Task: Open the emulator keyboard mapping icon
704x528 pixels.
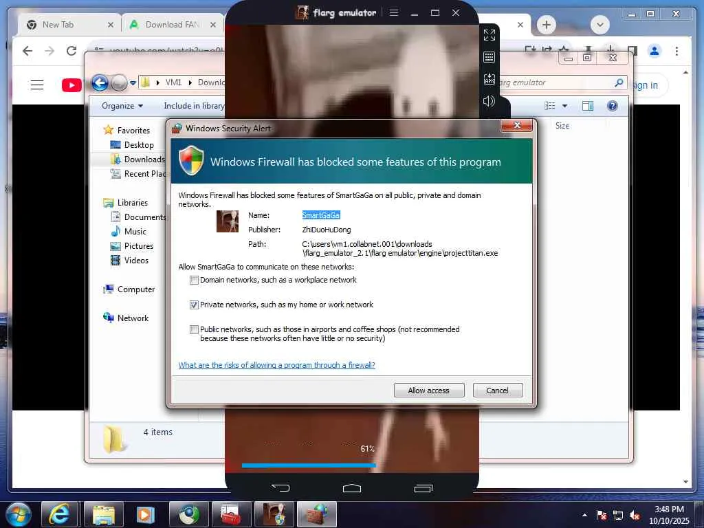Action: pyautogui.click(x=489, y=57)
